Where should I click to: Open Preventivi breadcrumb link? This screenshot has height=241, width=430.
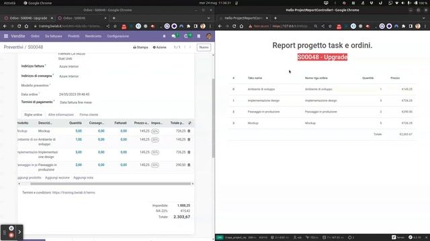(x=13, y=47)
